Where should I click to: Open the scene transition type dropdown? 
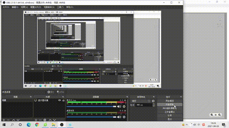(141, 101)
